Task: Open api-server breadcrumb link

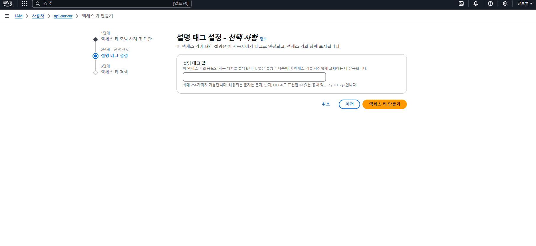Action: pos(63,16)
